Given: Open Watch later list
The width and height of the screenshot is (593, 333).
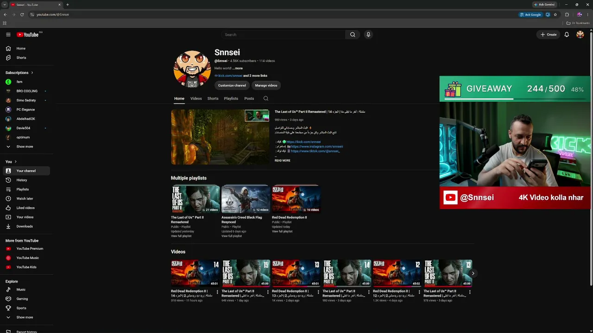Looking at the screenshot, I should [25, 198].
